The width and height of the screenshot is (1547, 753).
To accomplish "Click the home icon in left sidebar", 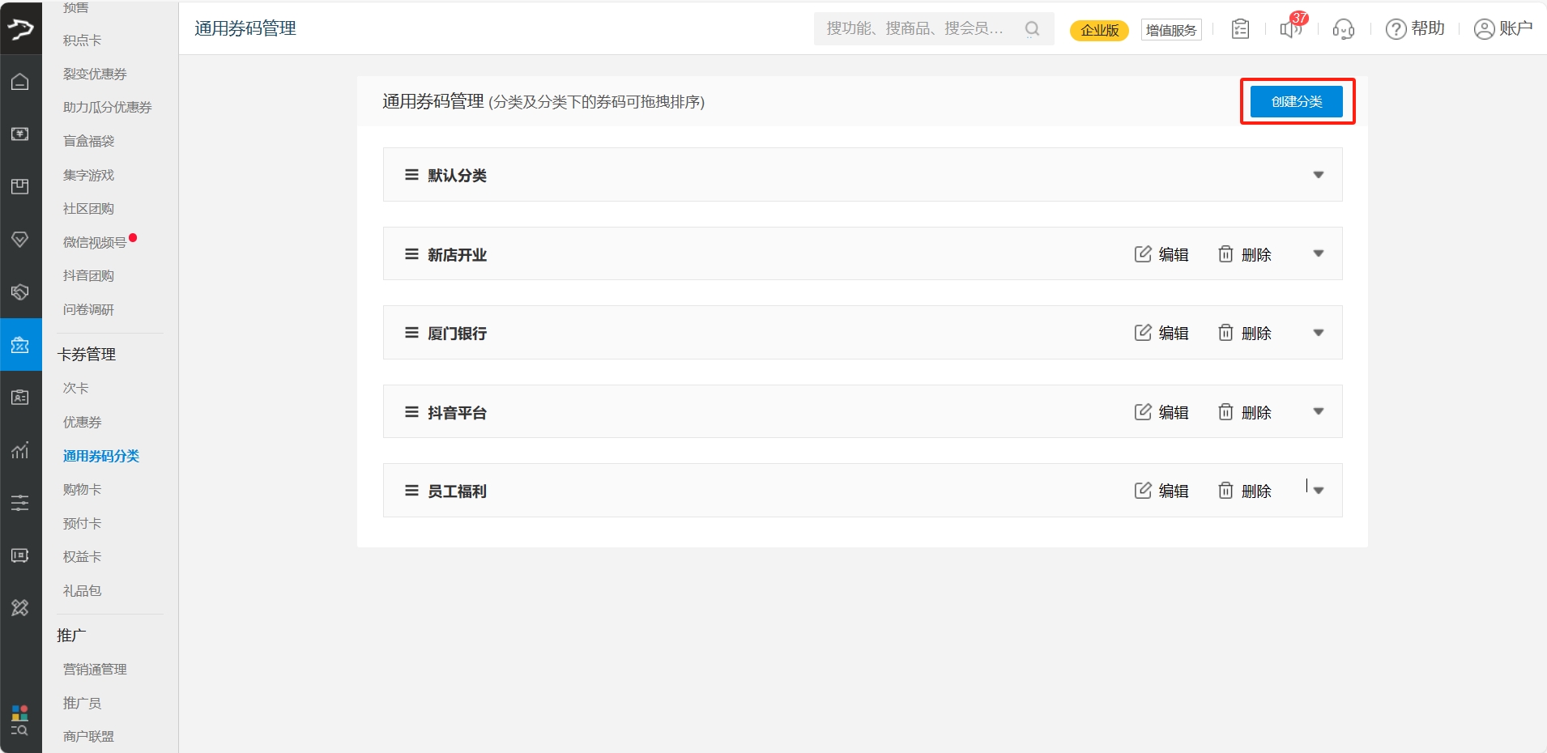I will coord(20,82).
